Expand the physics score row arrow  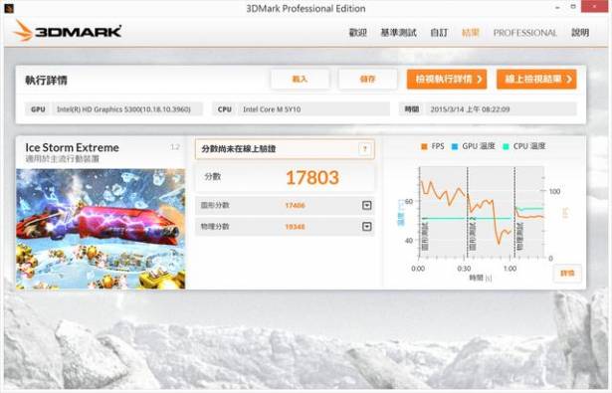click(366, 227)
